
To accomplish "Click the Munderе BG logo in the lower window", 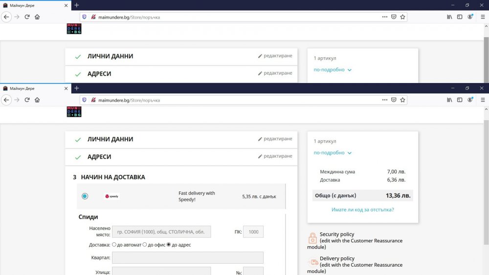I will 74,111.
